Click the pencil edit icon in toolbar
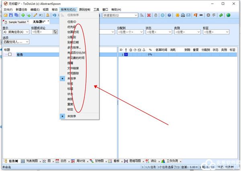The width and height of the screenshot is (241, 171). tap(35, 15)
